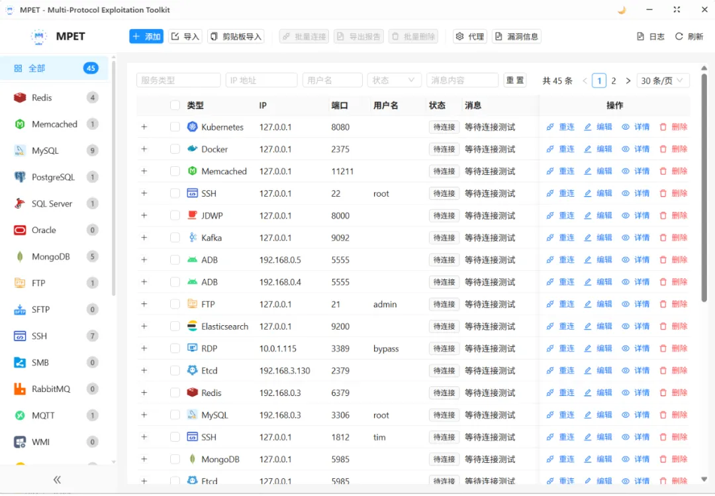Click the 添加 add button
This screenshot has width=715, height=496.
(146, 36)
